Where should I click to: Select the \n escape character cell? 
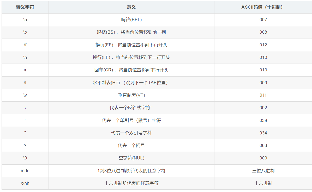pos(25,57)
